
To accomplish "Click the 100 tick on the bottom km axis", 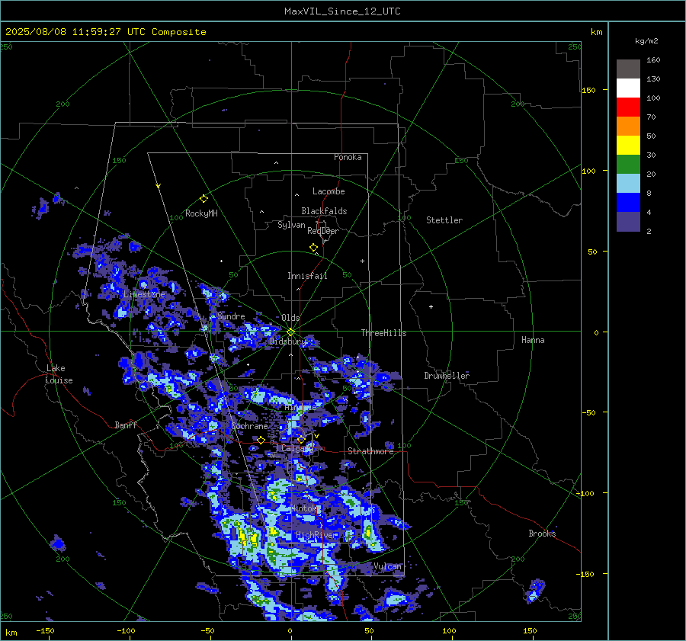I will pyautogui.click(x=449, y=631).
